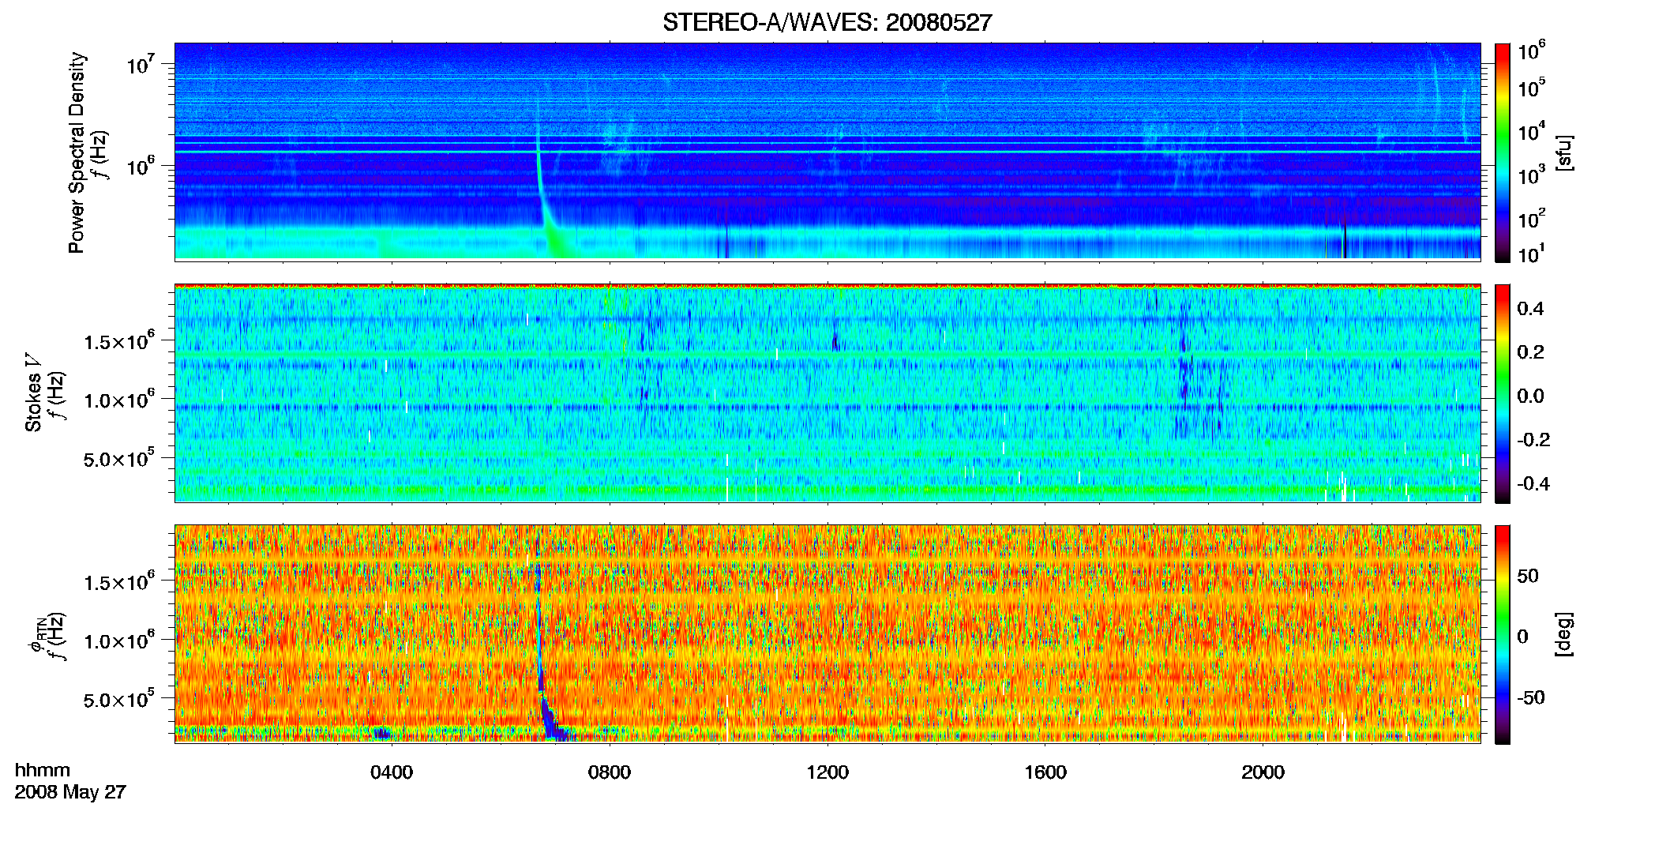This screenshot has width=1655, height=853.
Task: Select the date text 2008 May 27
Action: pyautogui.click(x=70, y=792)
